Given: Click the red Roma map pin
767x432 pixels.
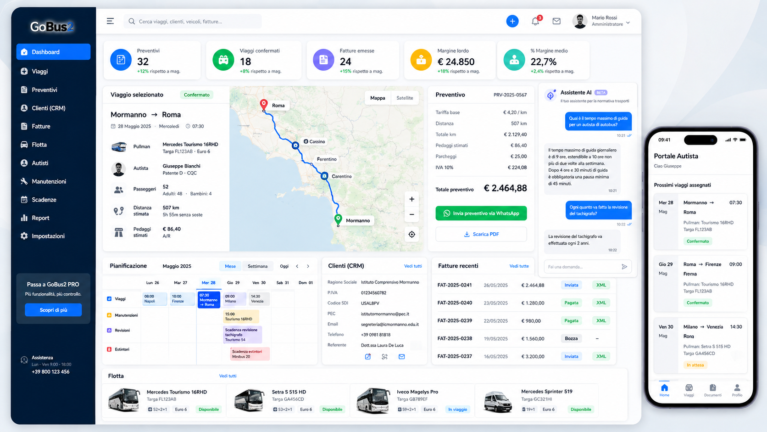Looking at the screenshot, I should [x=264, y=105].
